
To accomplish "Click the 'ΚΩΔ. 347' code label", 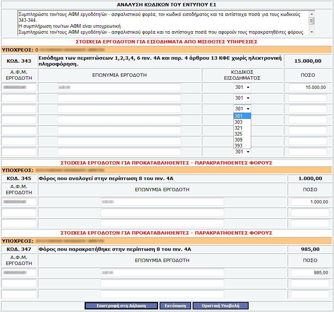I will [19, 249].
